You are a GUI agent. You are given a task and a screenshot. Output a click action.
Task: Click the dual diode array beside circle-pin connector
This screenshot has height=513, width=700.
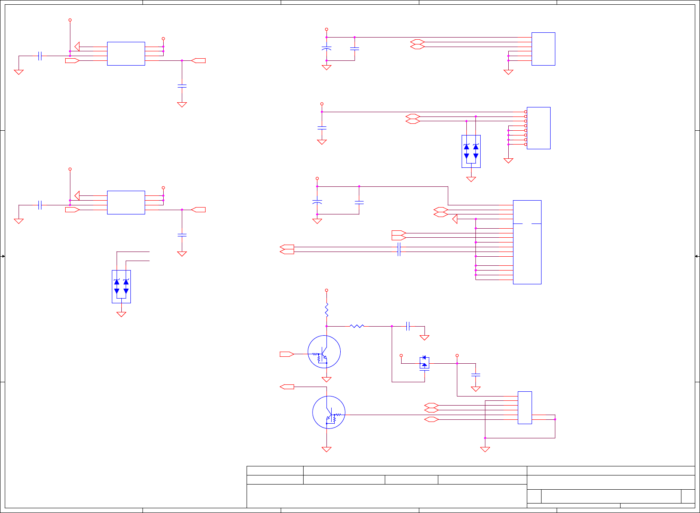pos(471,151)
